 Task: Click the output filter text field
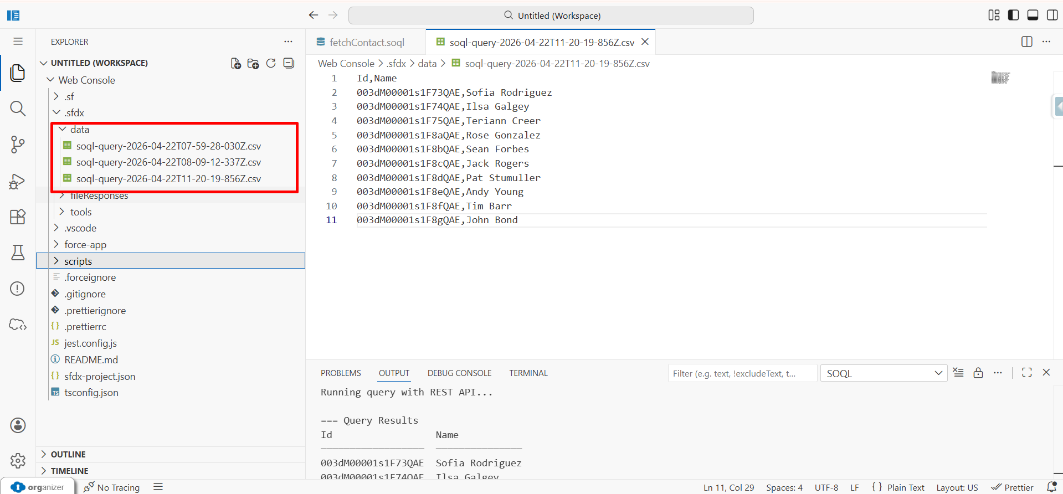pos(742,373)
